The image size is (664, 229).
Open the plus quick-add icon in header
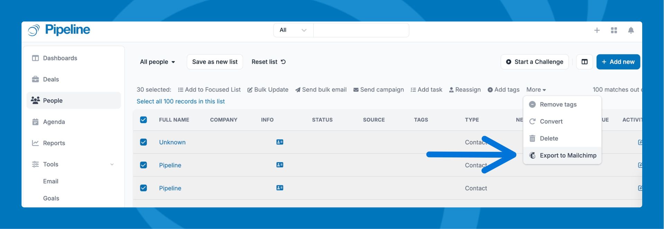[x=597, y=30]
